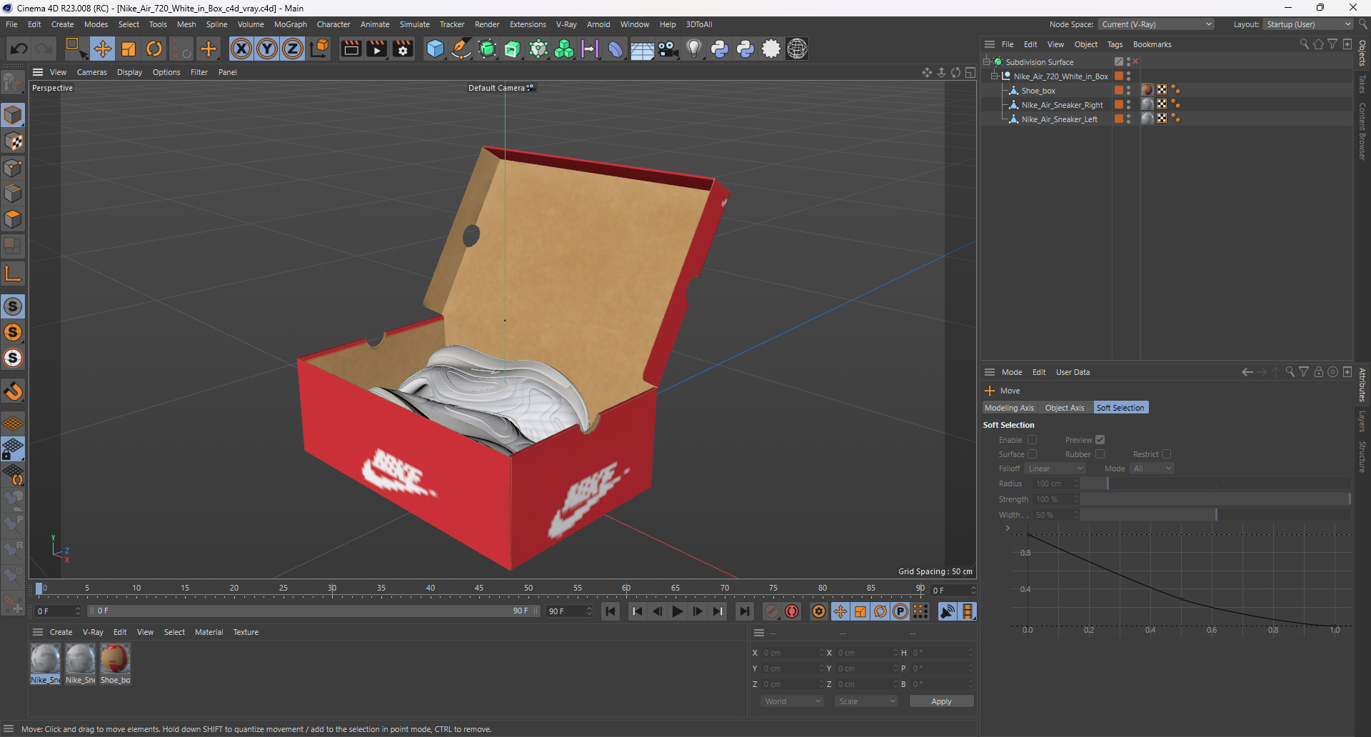Open the User Data menu in Attributes
This screenshot has height=737, width=1371.
pyautogui.click(x=1073, y=372)
